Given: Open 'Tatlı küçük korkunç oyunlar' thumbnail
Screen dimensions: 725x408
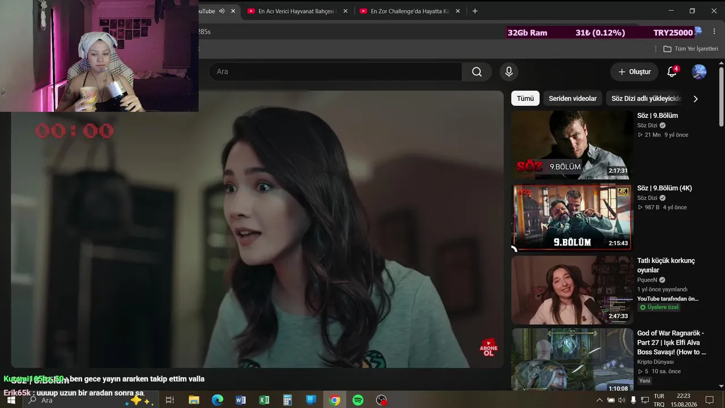Looking at the screenshot, I should click(x=572, y=290).
